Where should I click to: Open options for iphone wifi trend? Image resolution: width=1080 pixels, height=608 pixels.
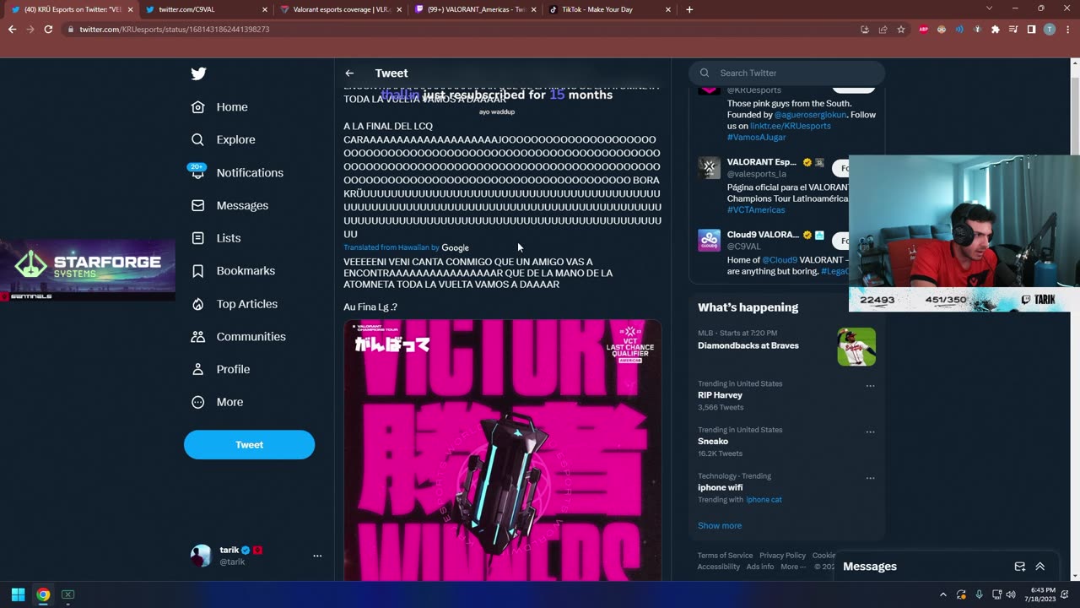click(x=870, y=478)
